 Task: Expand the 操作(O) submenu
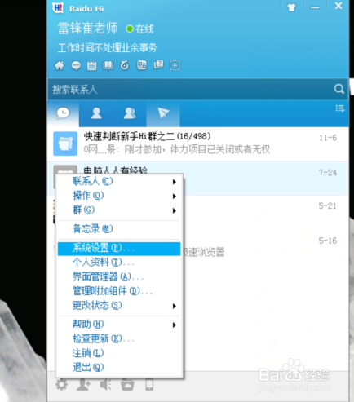click(x=119, y=196)
